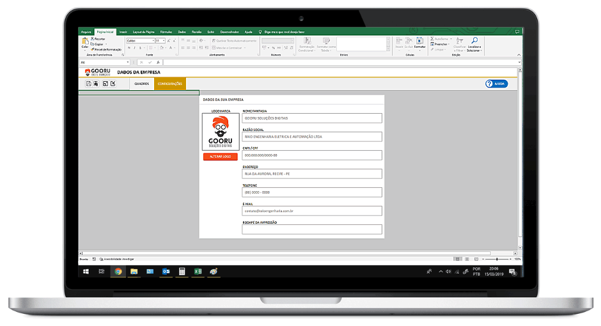
Task: Toggle italic formatting (I)
Action: point(134,48)
